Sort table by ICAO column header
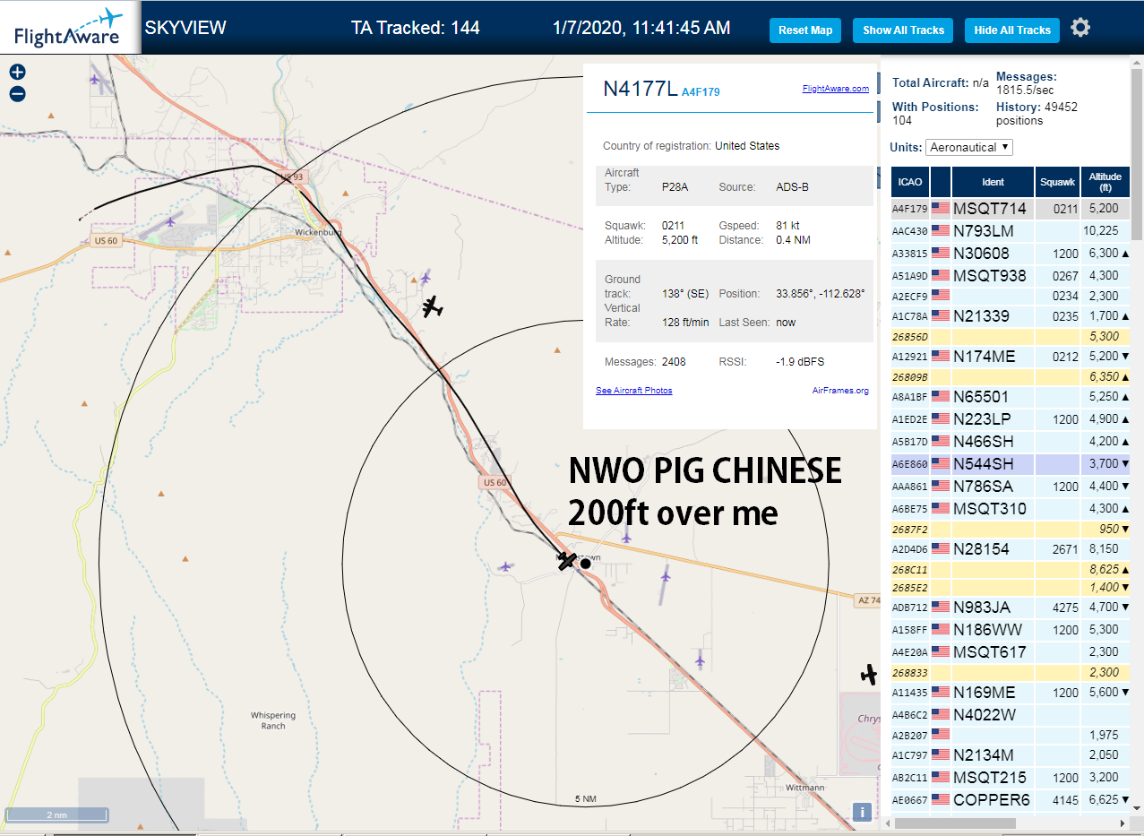 910,182
